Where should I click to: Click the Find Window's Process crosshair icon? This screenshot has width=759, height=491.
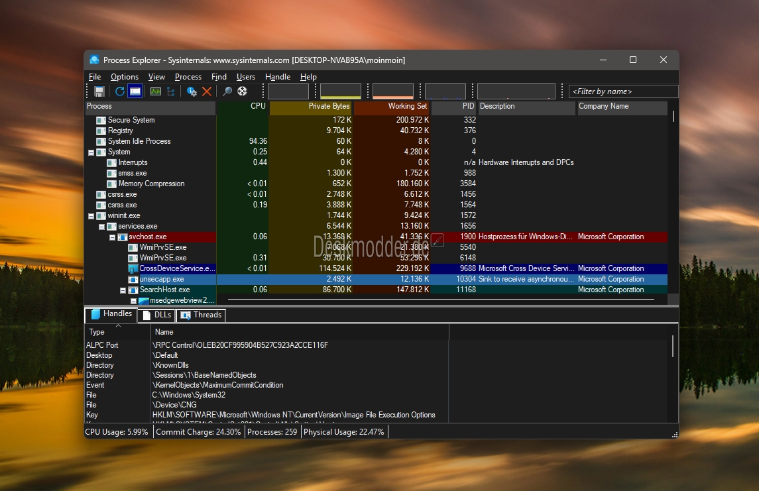[243, 91]
